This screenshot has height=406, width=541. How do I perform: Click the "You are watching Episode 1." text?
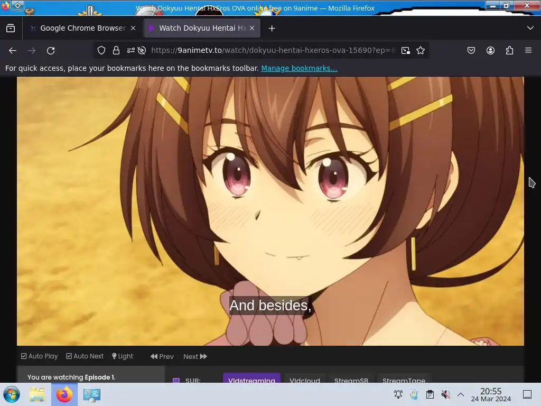71,377
